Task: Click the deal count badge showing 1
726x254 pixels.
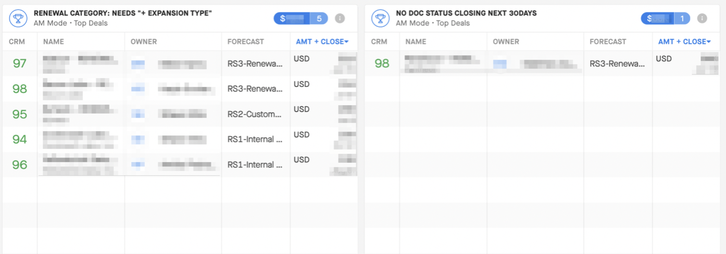Action: coord(682,19)
